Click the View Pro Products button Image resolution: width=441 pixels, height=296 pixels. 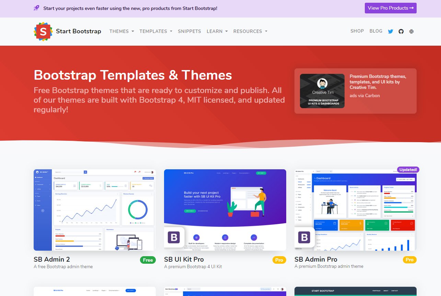click(391, 8)
